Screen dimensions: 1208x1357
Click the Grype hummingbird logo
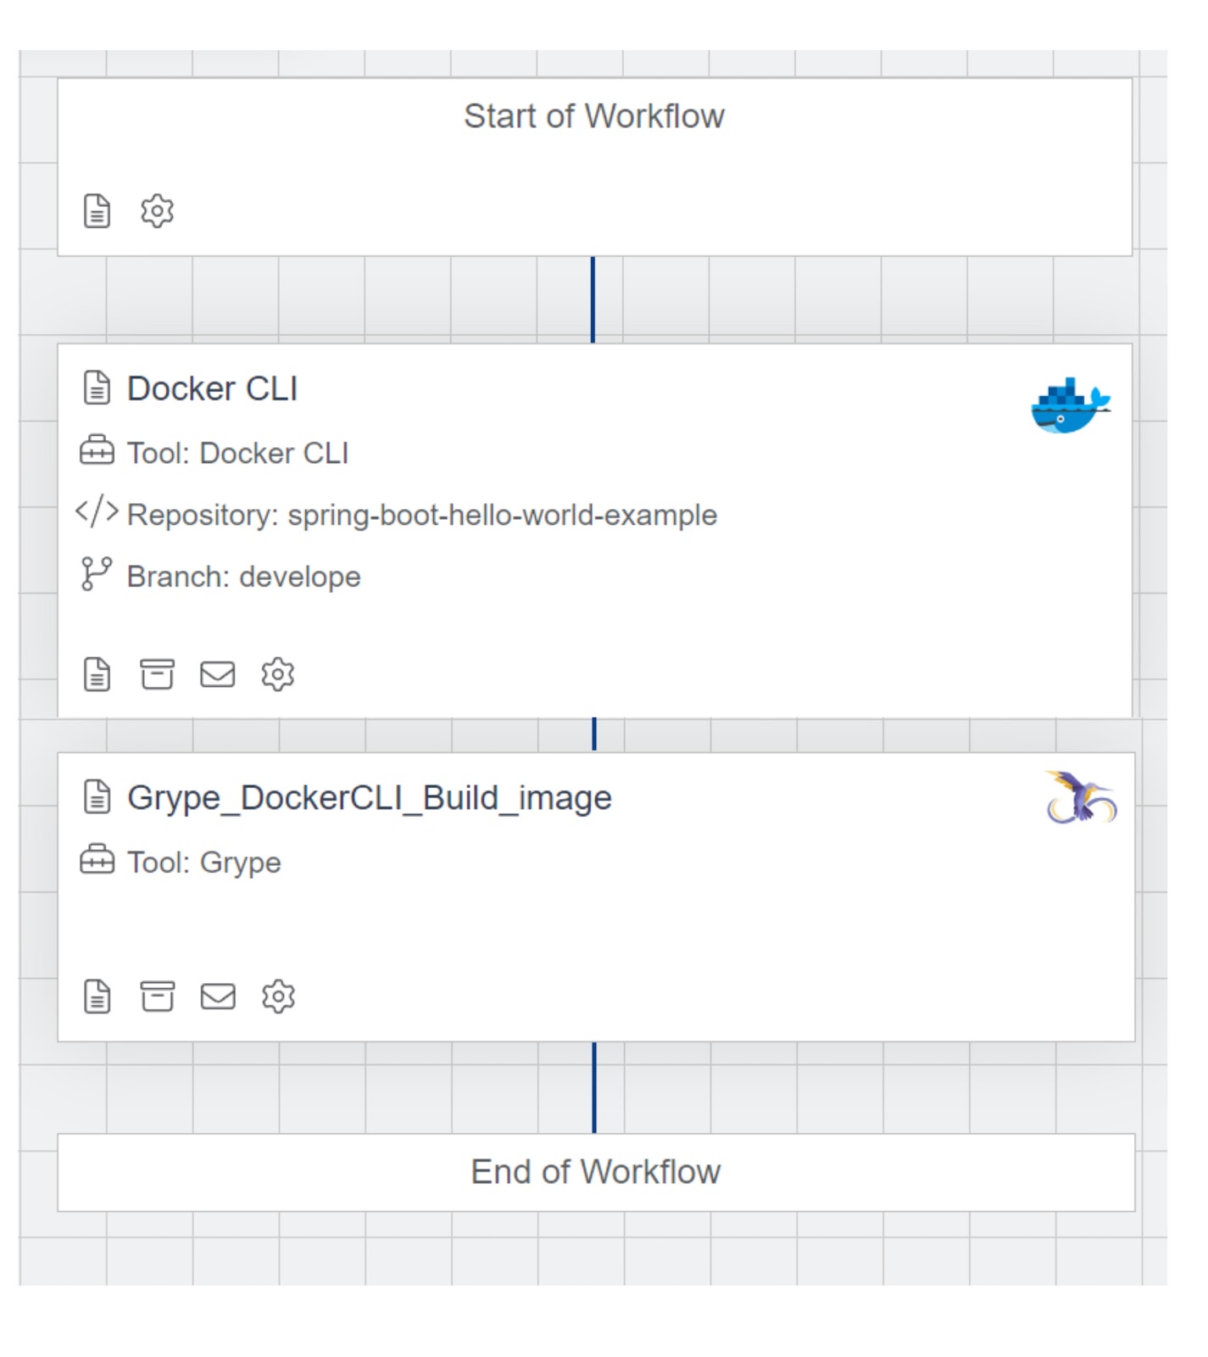pyautogui.click(x=1080, y=797)
